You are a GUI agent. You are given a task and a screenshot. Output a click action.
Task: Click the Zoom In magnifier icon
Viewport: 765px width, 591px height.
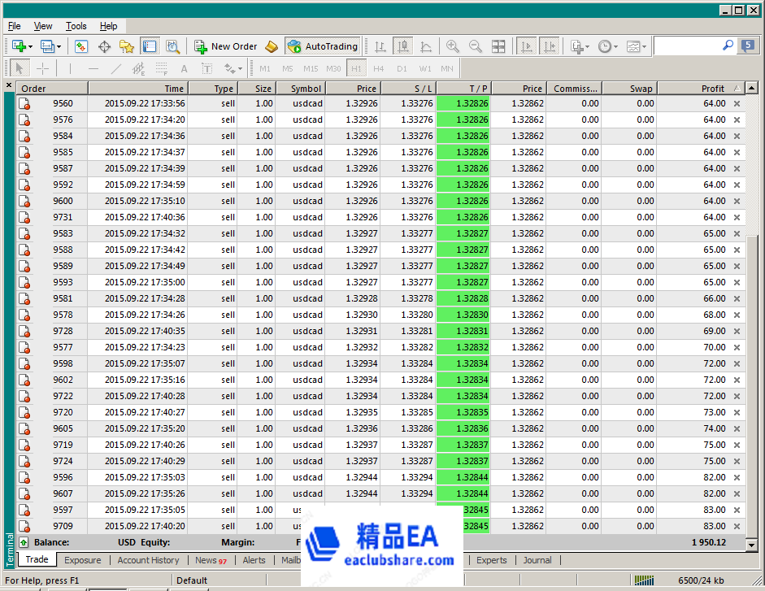453,46
